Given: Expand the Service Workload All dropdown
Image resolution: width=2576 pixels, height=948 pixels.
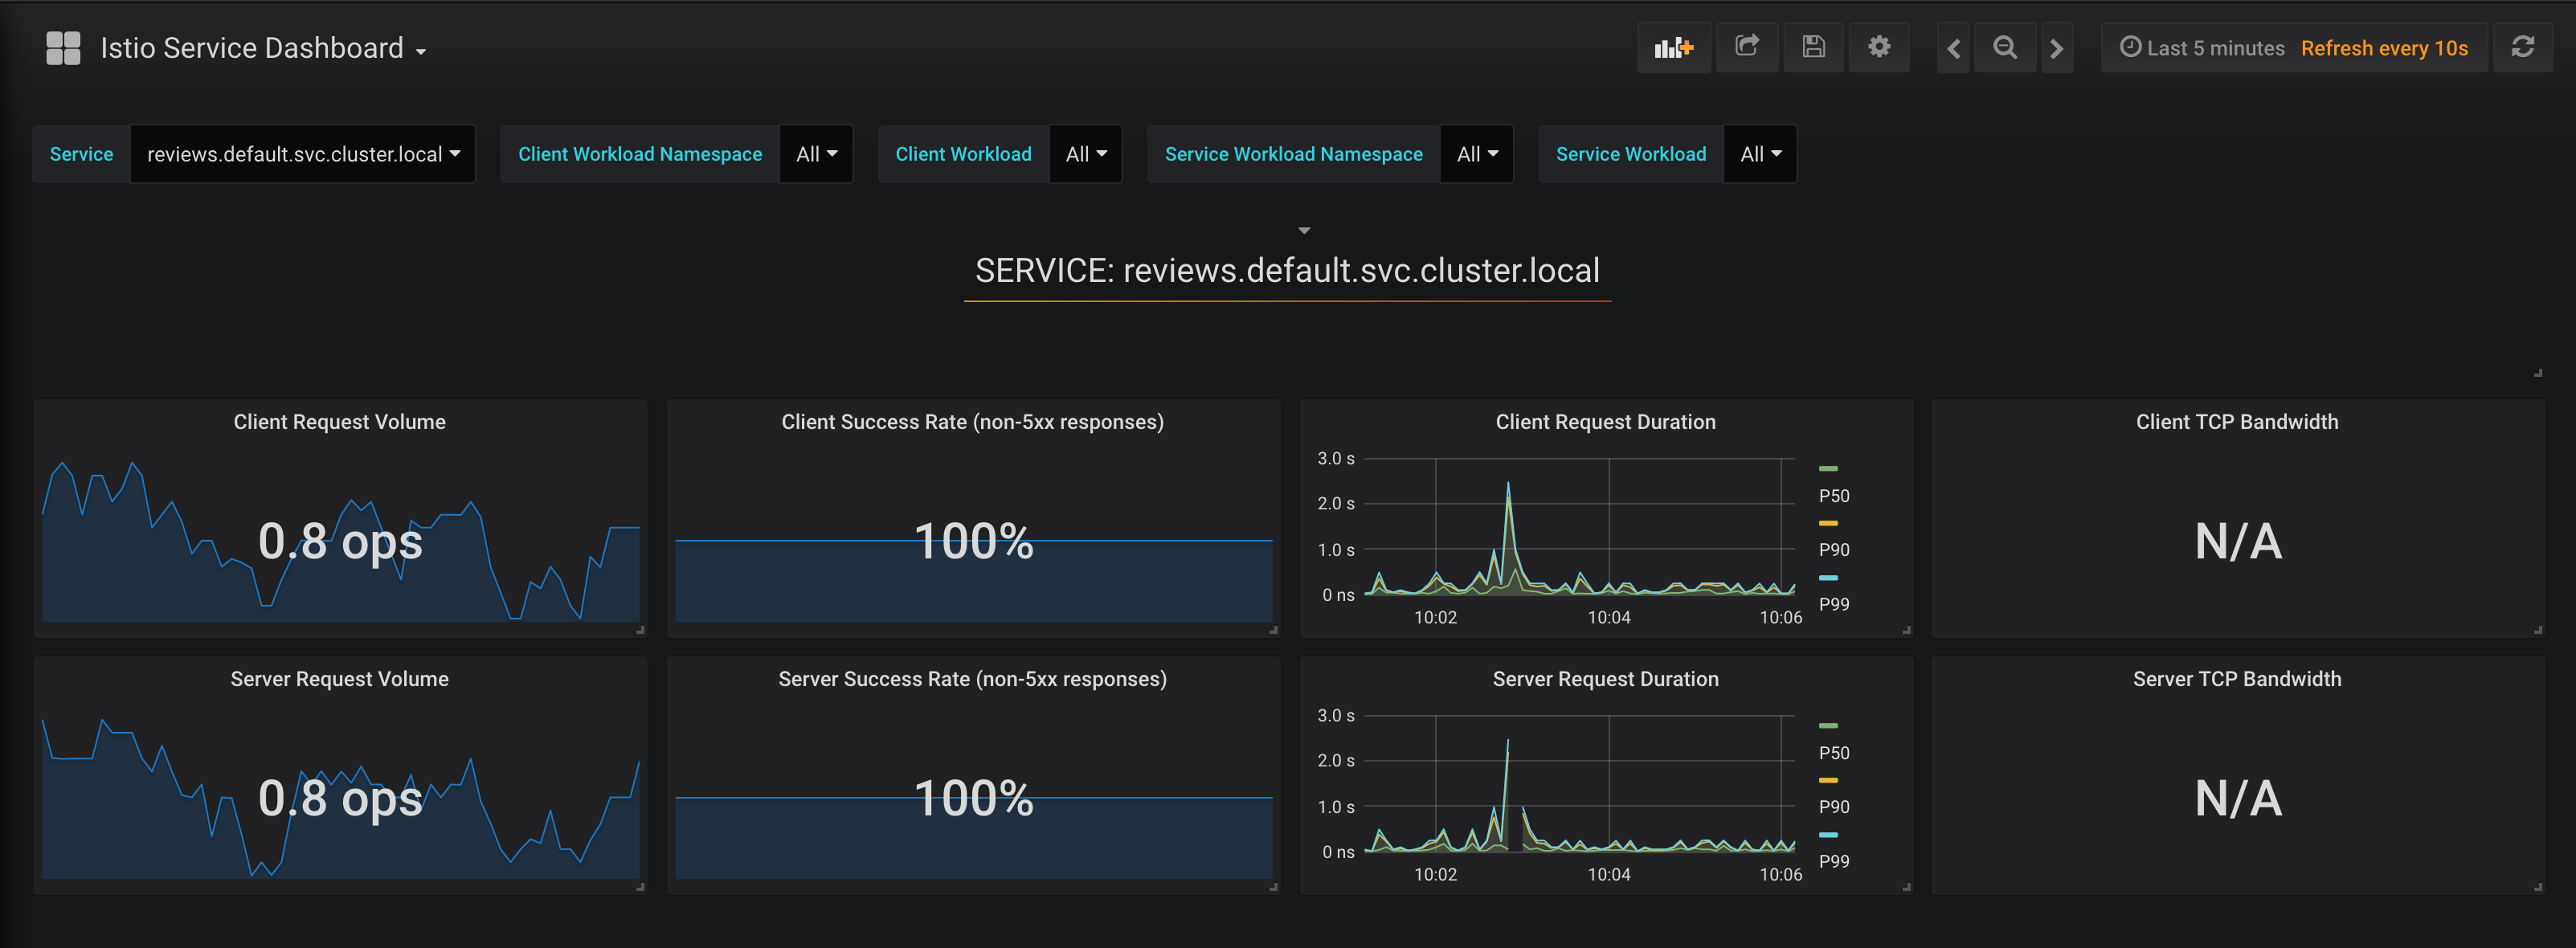Looking at the screenshot, I should 1760,154.
